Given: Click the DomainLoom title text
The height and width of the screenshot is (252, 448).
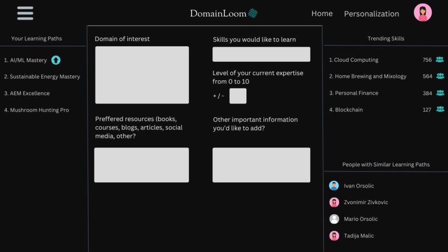Looking at the screenshot, I should tap(218, 13).
